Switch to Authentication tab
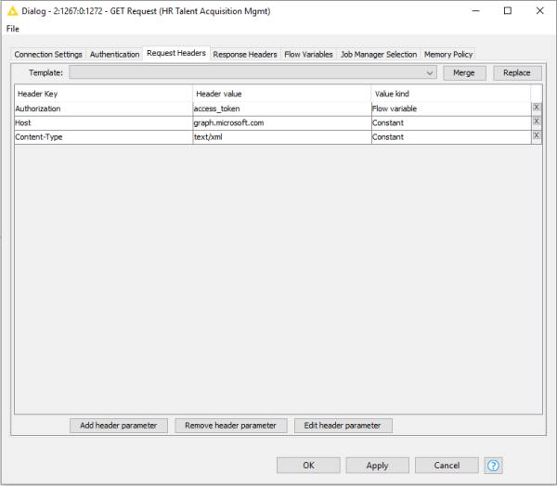This screenshot has width=557, height=486. point(114,55)
